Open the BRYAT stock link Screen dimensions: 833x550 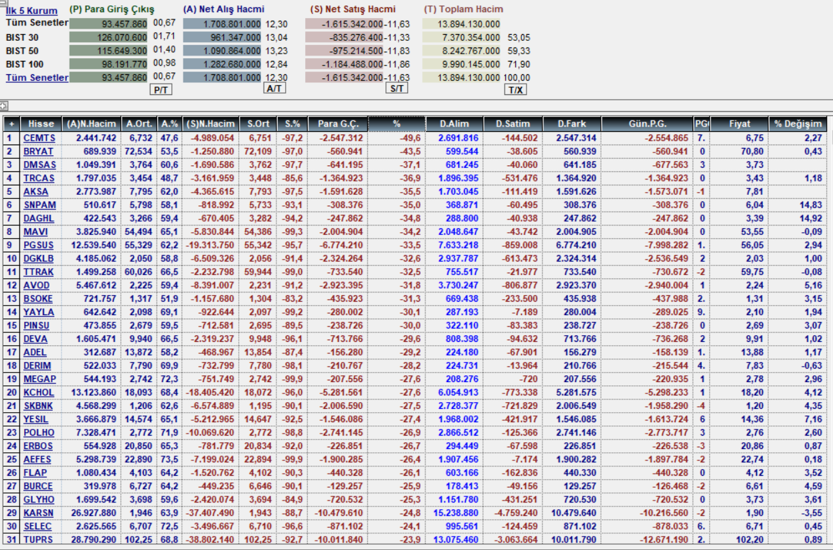click(x=38, y=151)
